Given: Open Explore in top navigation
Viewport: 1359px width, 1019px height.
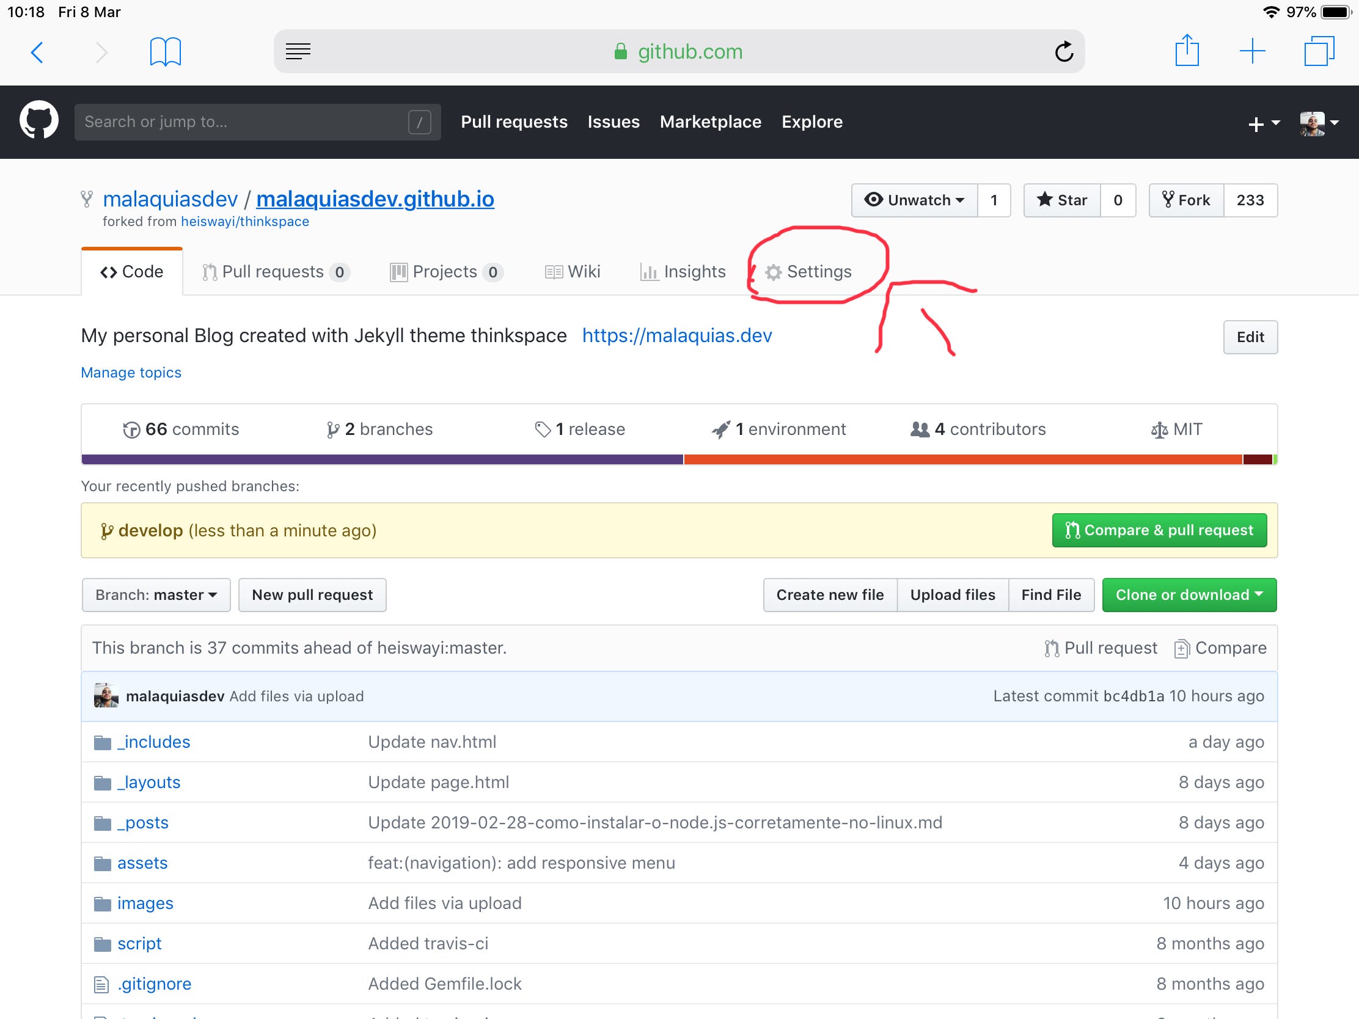Looking at the screenshot, I should click(x=811, y=122).
